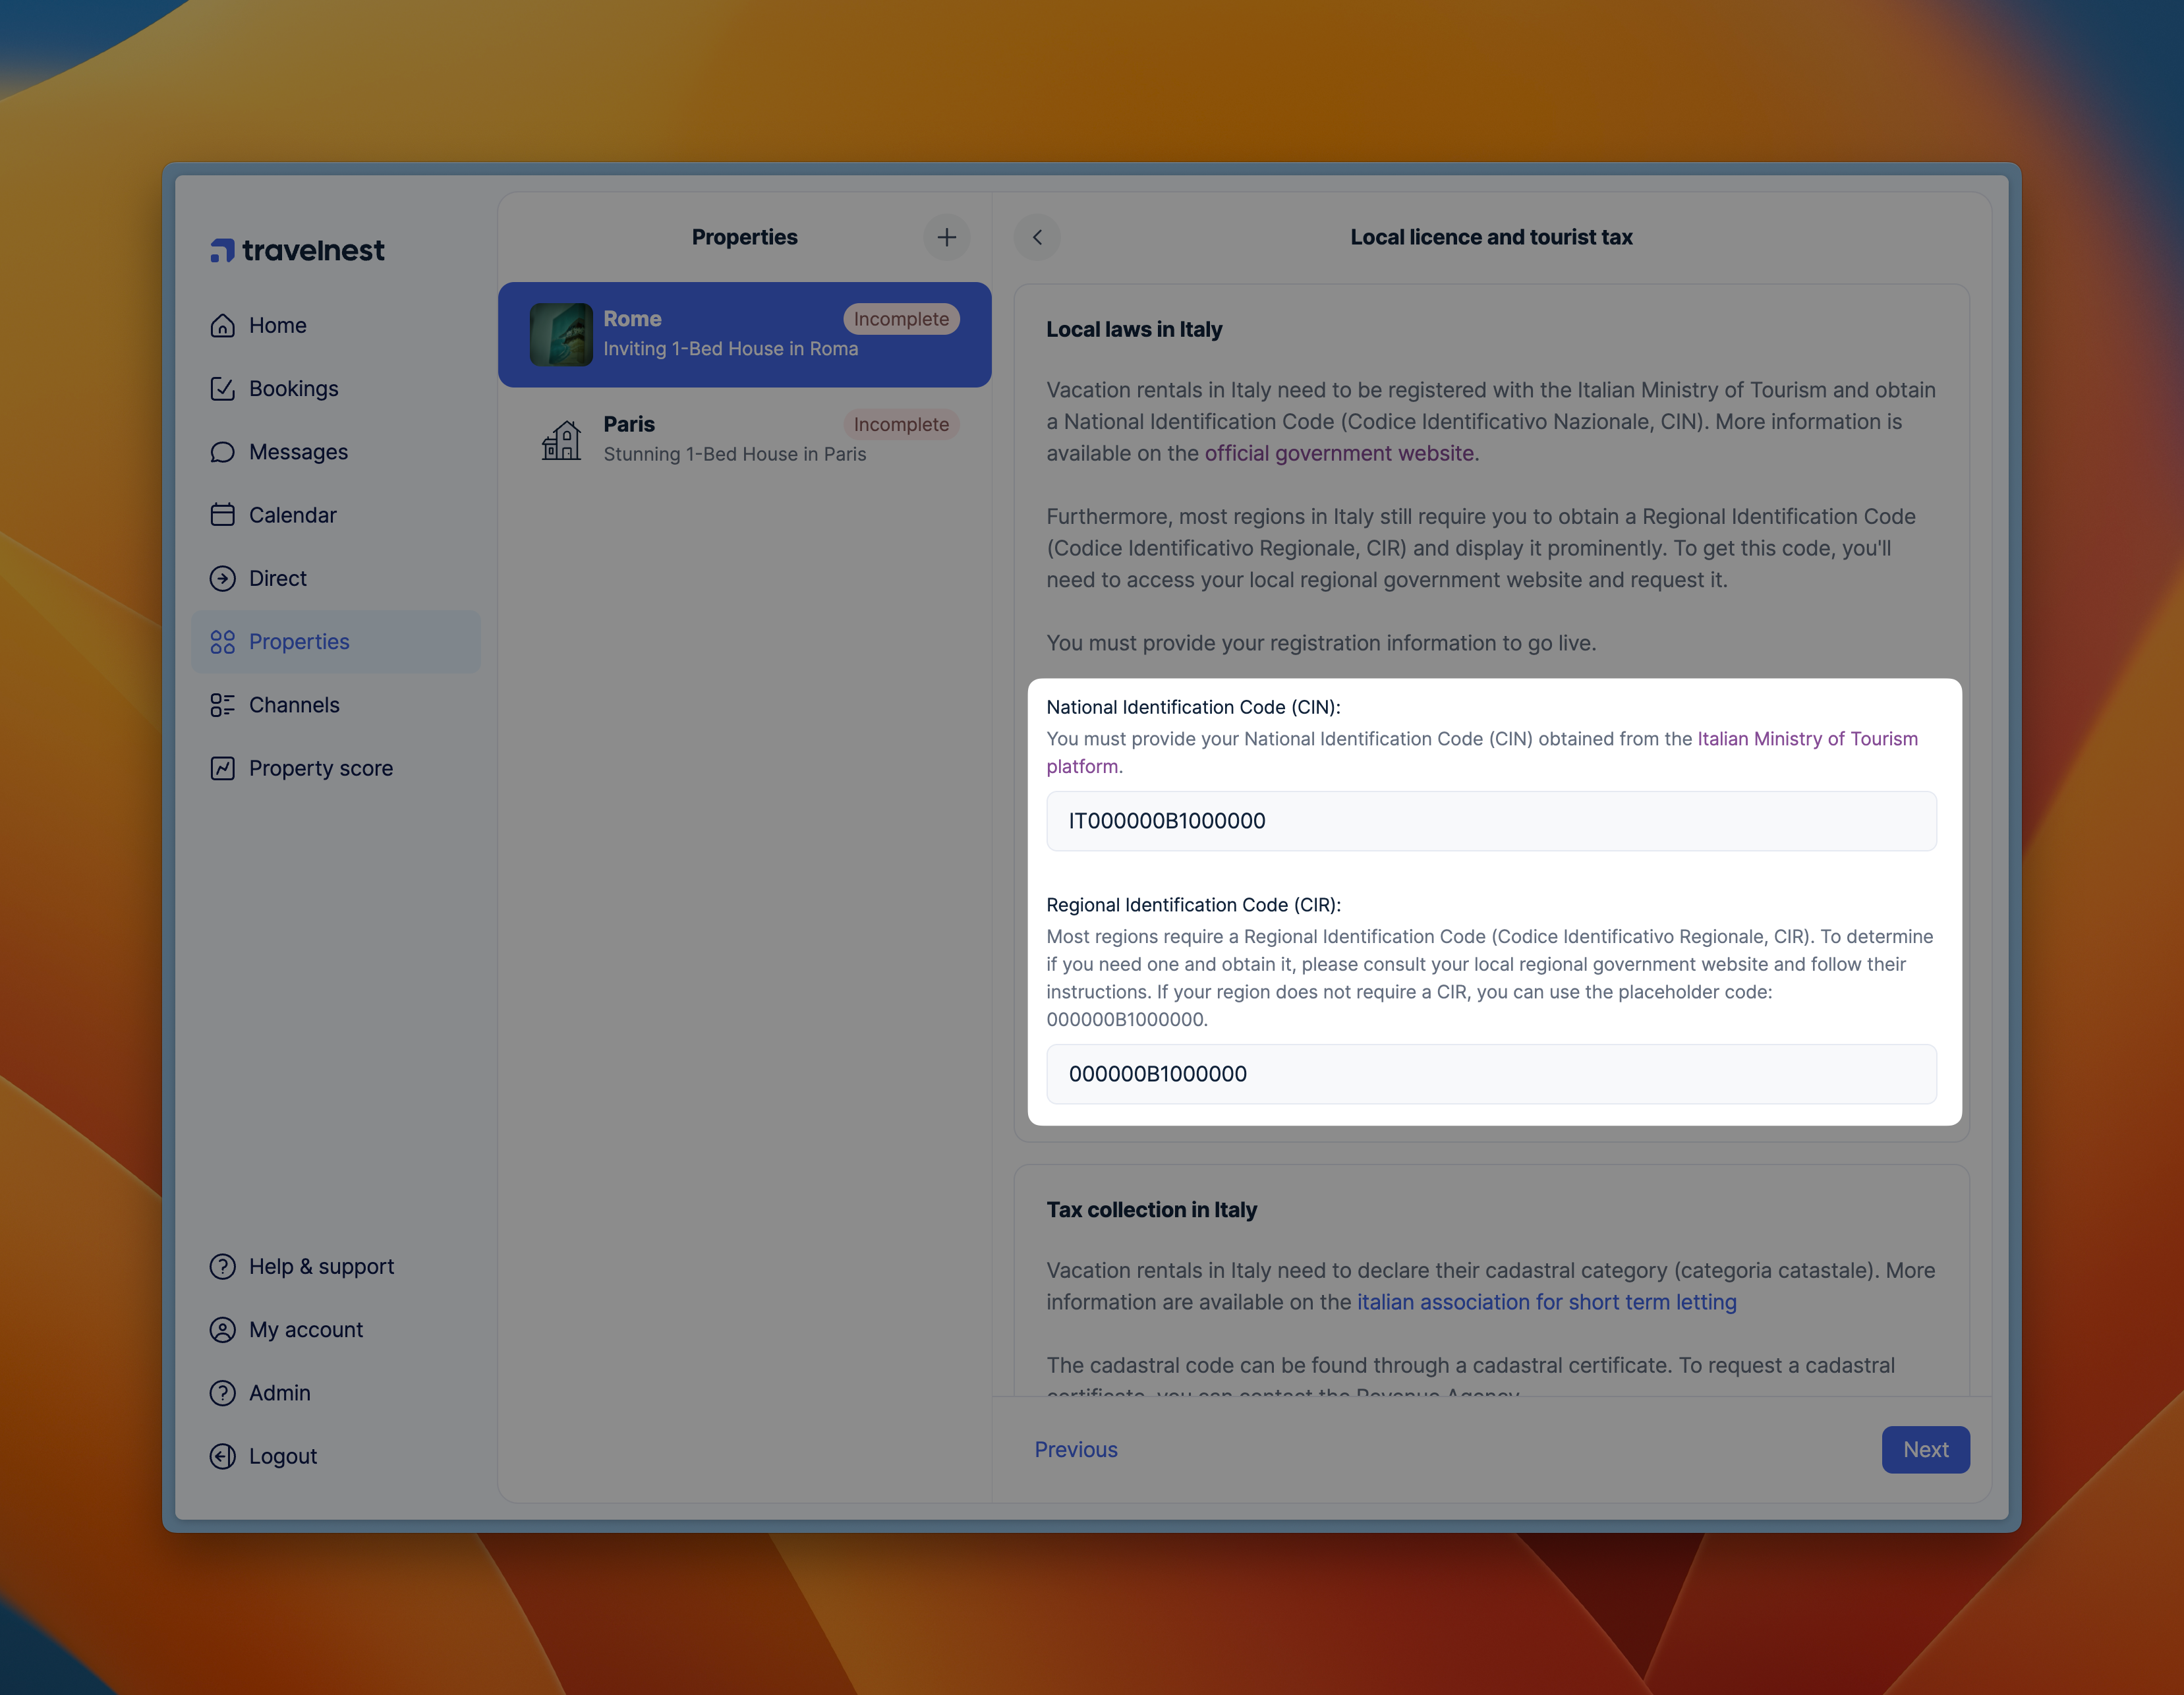Click the Logout icon

[222, 1456]
